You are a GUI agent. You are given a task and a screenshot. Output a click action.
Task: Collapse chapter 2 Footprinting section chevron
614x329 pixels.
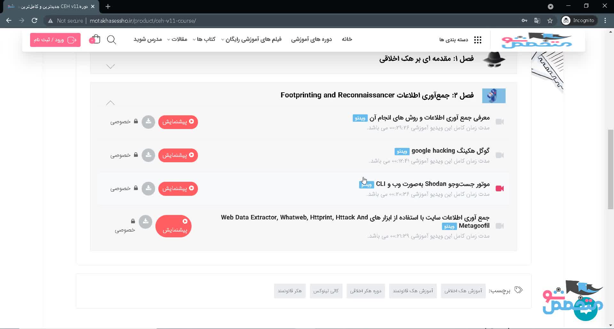point(110,103)
